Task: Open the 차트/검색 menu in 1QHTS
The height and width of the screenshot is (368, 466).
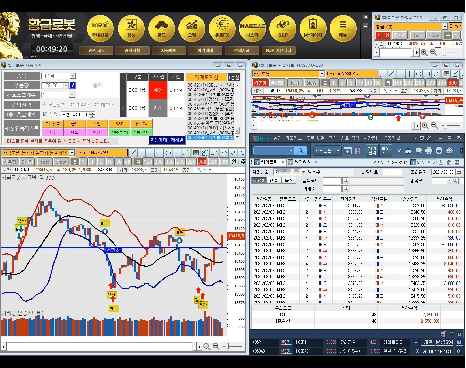Action: [350, 138]
